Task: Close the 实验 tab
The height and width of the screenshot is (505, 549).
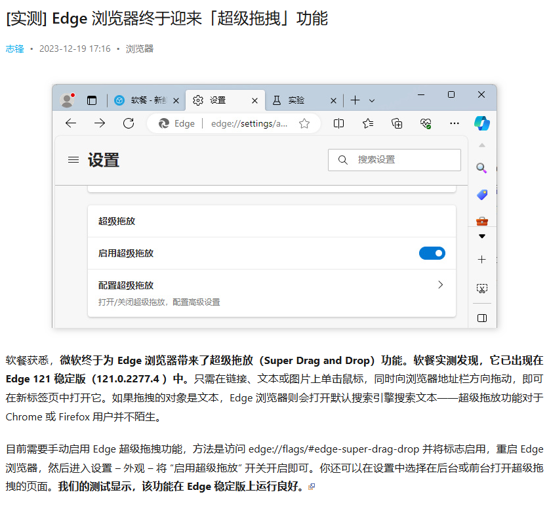Action: pos(333,101)
